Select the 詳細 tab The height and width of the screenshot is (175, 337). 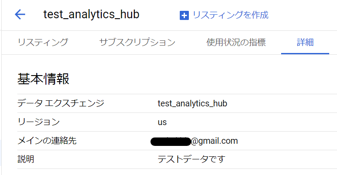click(305, 42)
